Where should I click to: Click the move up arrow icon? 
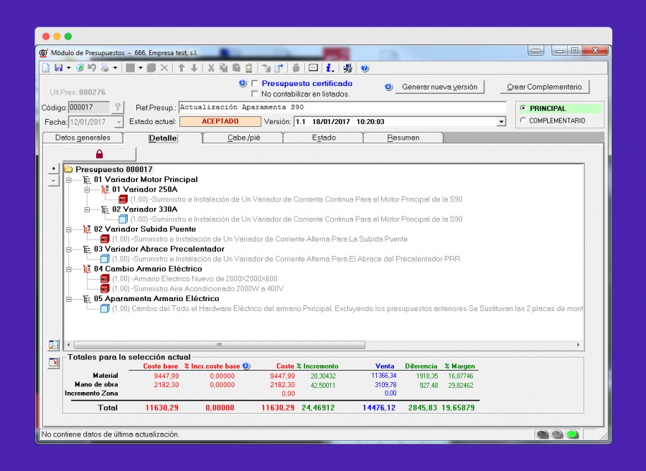[182, 68]
